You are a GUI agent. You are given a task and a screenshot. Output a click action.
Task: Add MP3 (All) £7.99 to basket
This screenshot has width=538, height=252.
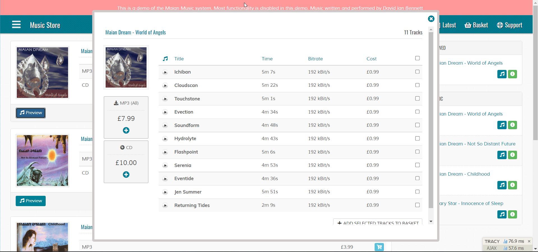[126, 130]
